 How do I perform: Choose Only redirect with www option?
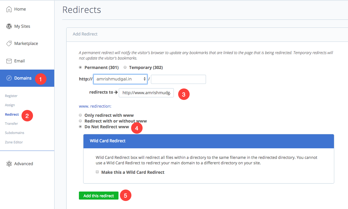80,115
